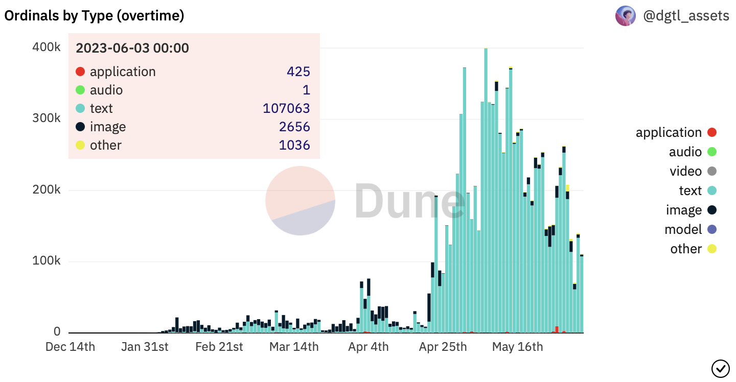This screenshot has width=736, height=382.
Task: Toggle the audio series green legend dot
Action: [x=711, y=152]
